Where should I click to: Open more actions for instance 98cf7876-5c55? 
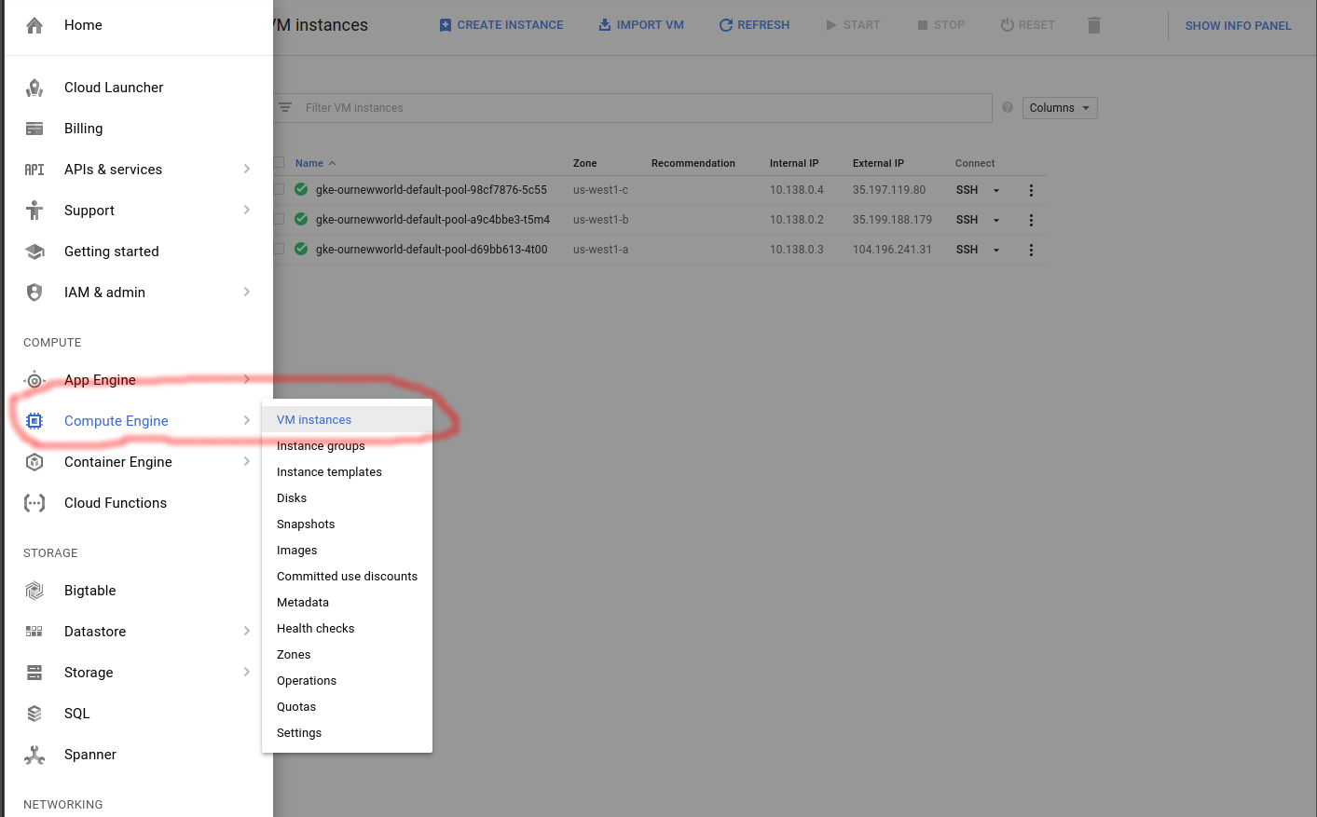(x=1031, y=190)
